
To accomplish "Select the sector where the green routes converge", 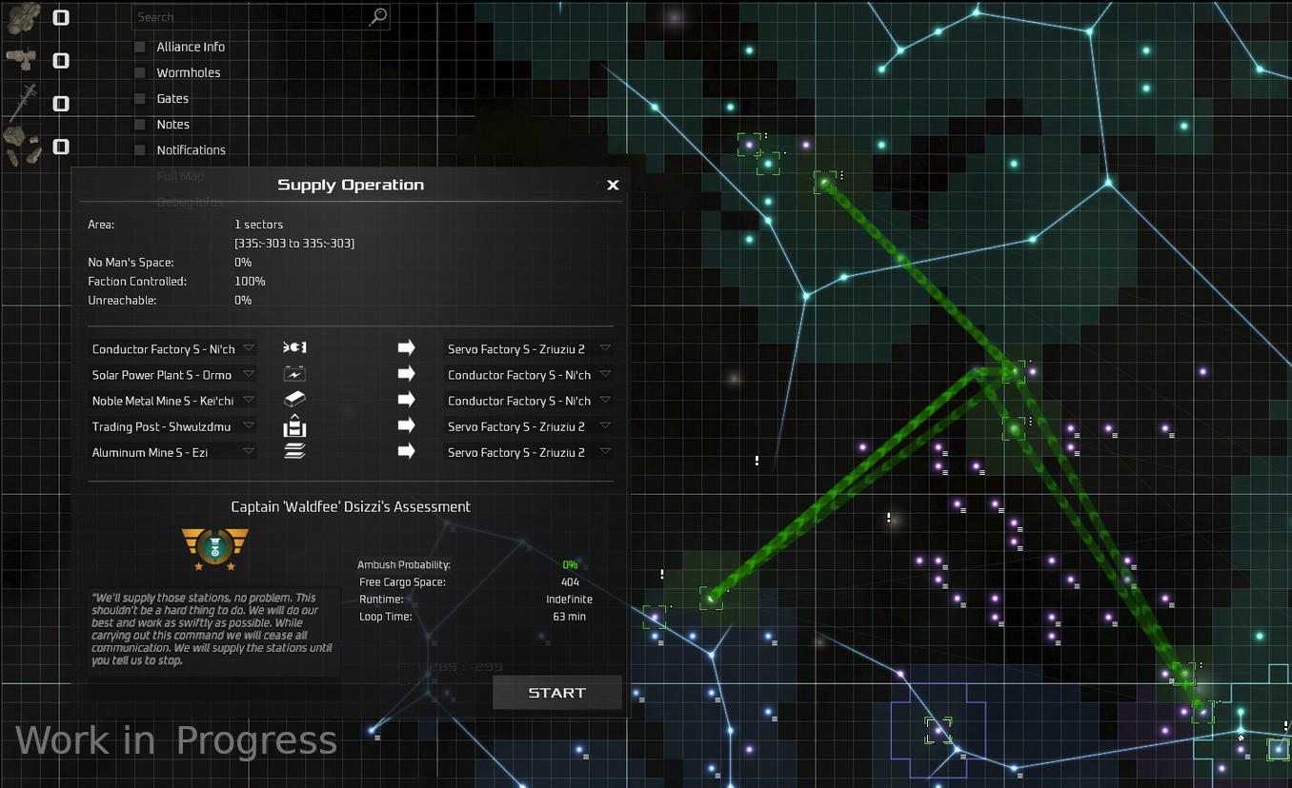I will coord(1015,371).
